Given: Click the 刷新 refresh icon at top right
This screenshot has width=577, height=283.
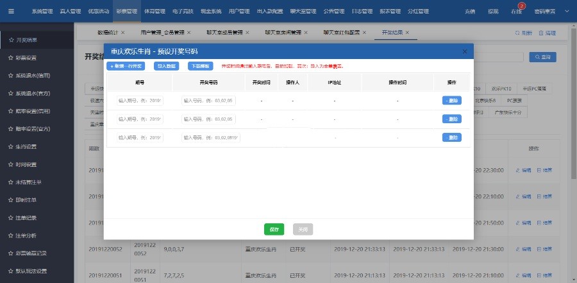Looking at the screenshot, I should point(523,32).
